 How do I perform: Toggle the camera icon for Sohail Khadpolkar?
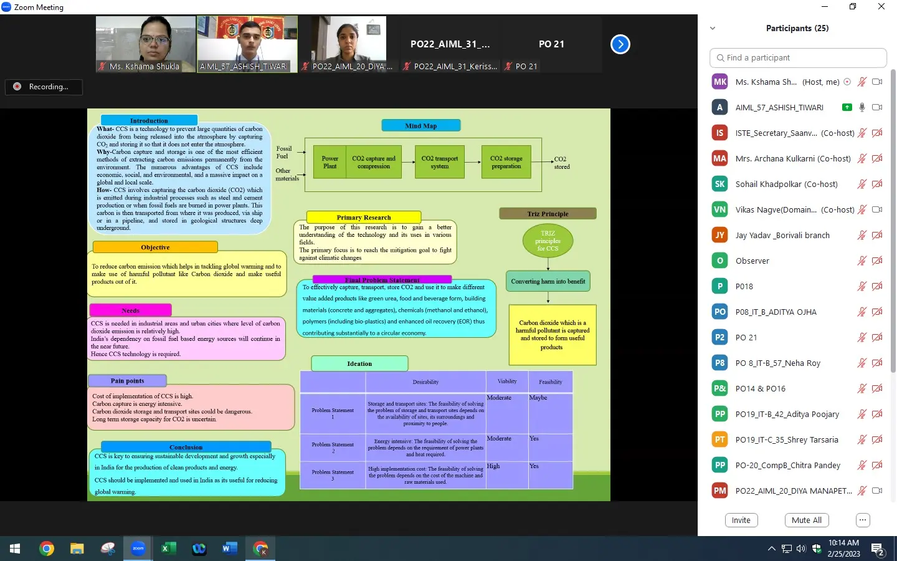coord(877,184)
